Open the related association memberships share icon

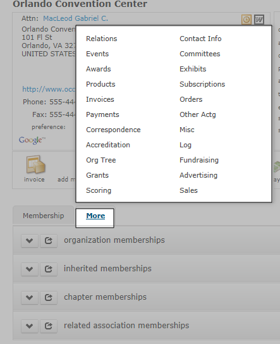tap(49, 326)
